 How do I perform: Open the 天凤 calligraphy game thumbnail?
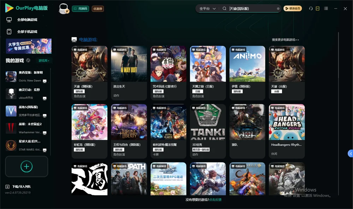tap(89, 179)
